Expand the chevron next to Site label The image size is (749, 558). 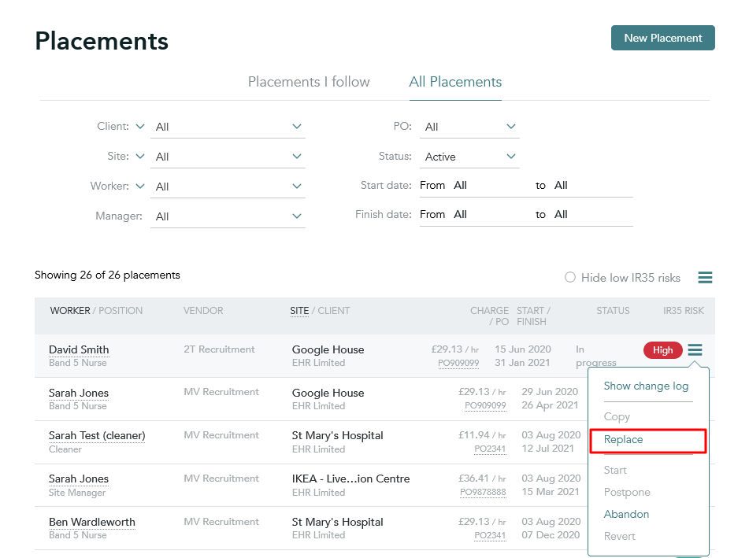(x=140, y=156)
